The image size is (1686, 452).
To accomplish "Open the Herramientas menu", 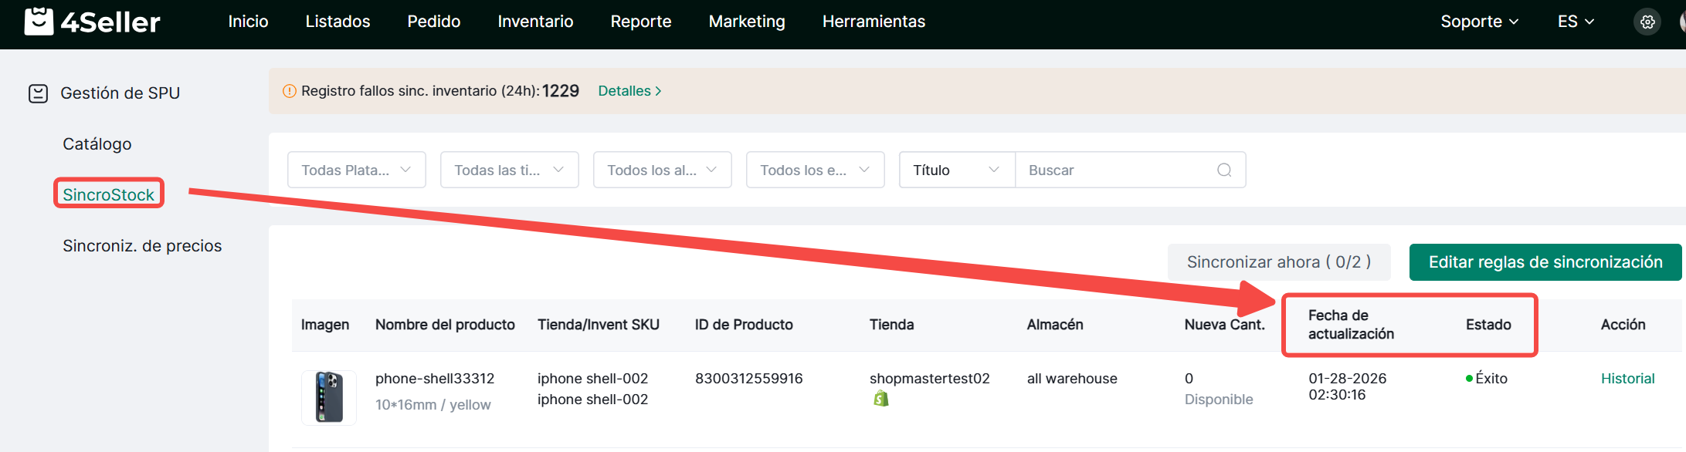I will click(x=874, y=22).
